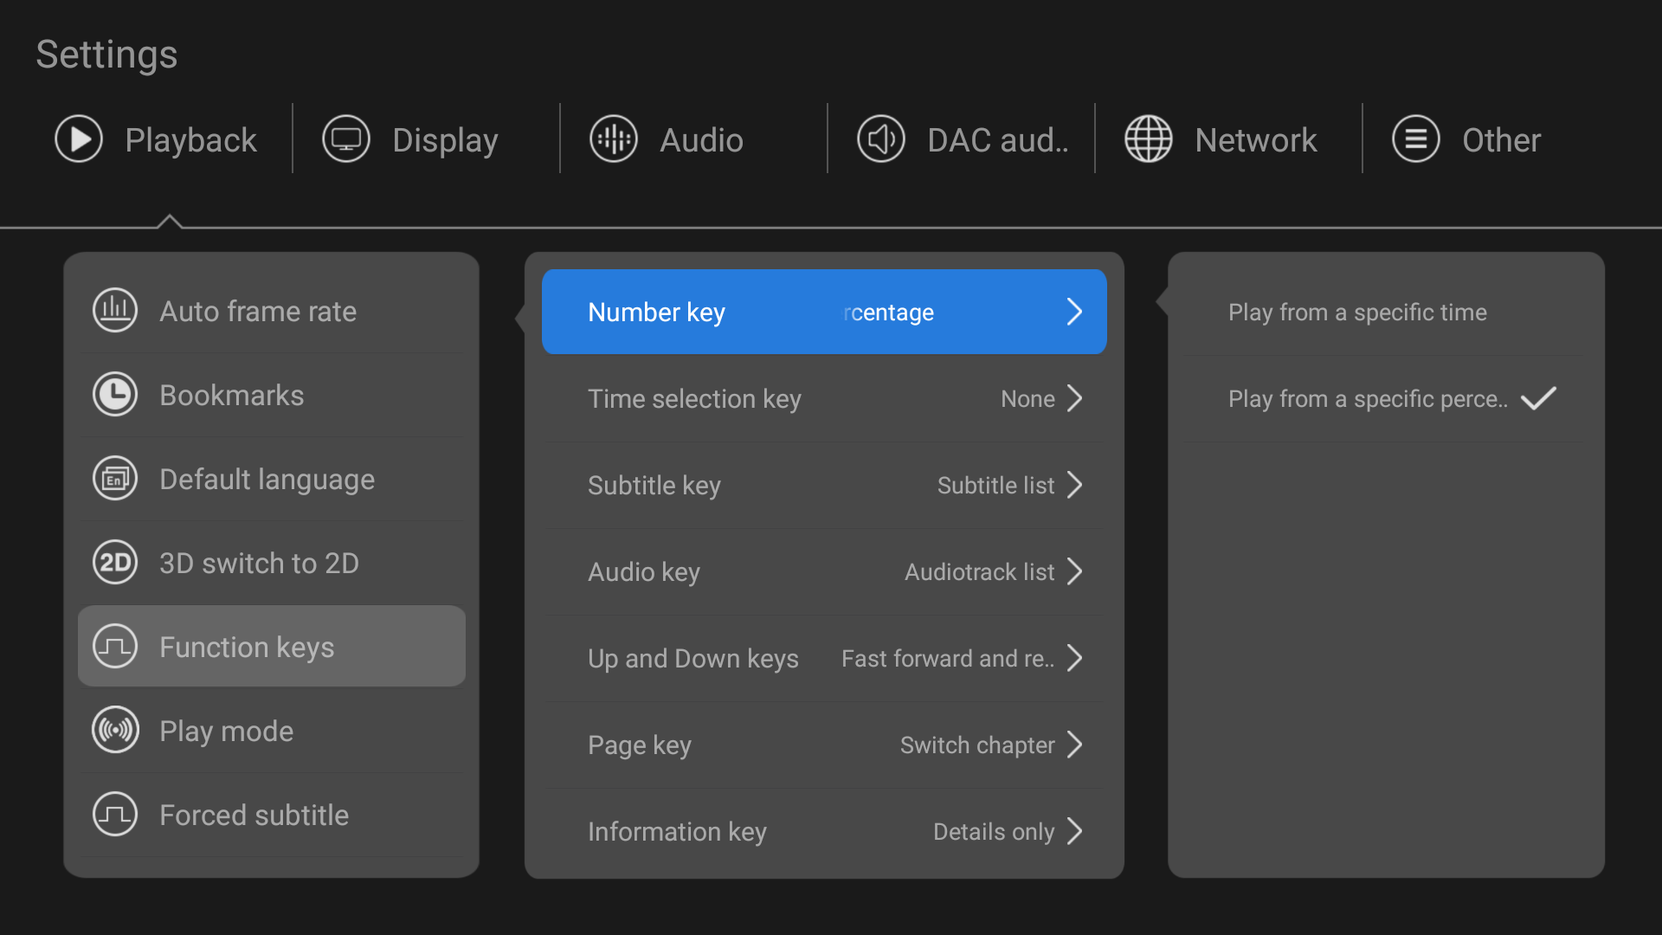
Task: Click the Time selection key label
Action: tap(694, 398)
